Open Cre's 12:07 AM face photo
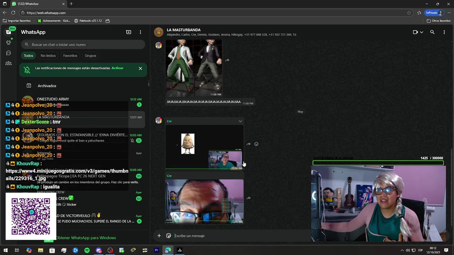 click(x=204, y=202)
